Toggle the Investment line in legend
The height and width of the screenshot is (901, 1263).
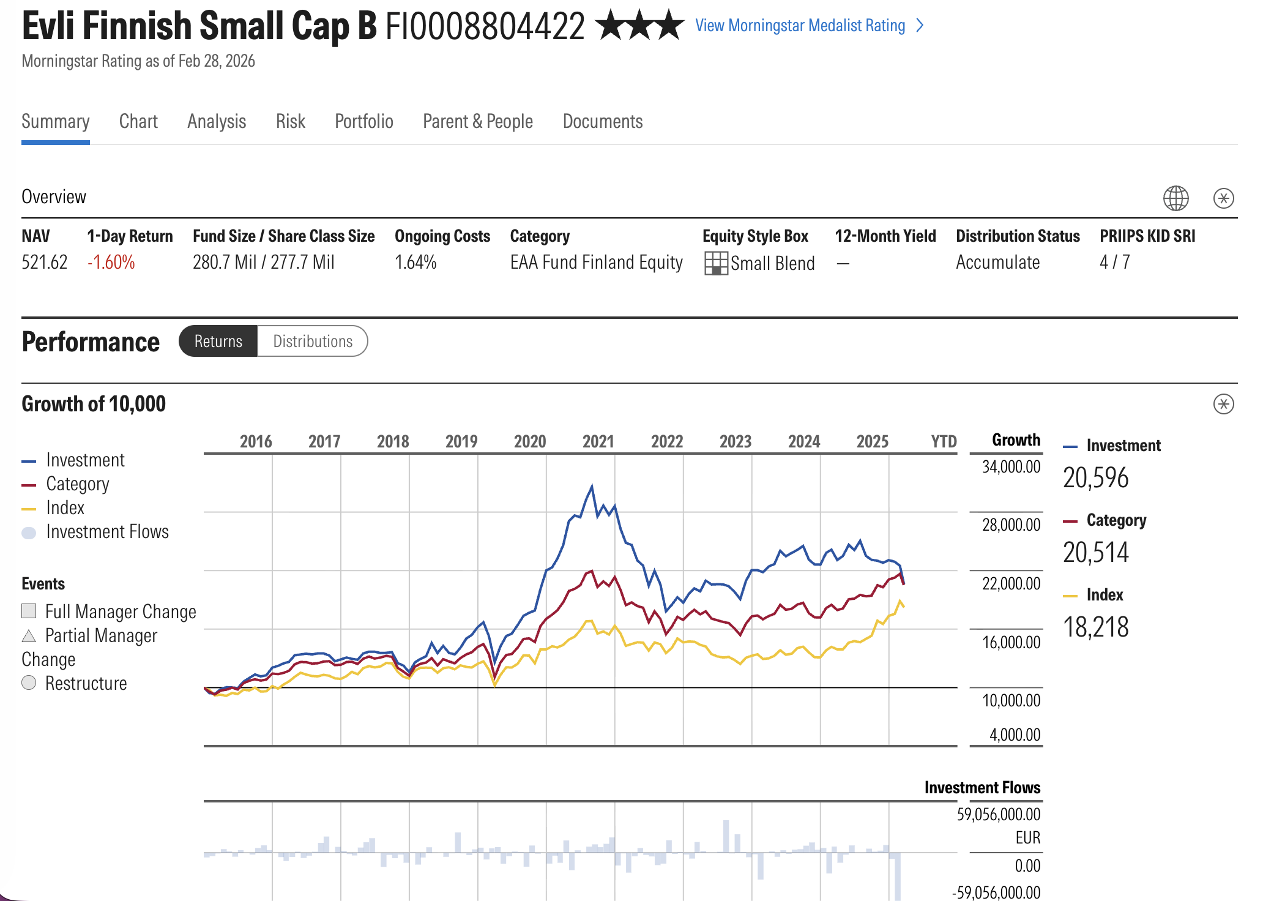(84, 460)
